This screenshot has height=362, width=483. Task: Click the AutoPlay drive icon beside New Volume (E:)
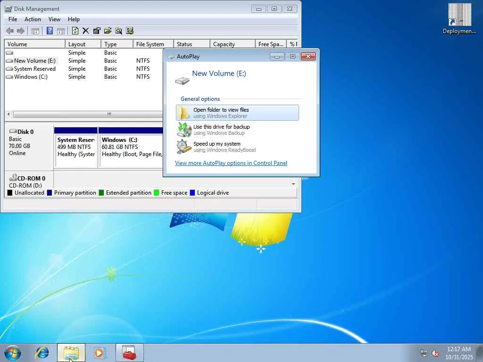(x=182, y=81)
